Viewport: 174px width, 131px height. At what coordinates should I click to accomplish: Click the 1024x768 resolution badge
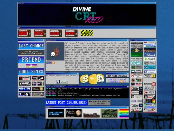pos(137,93)
